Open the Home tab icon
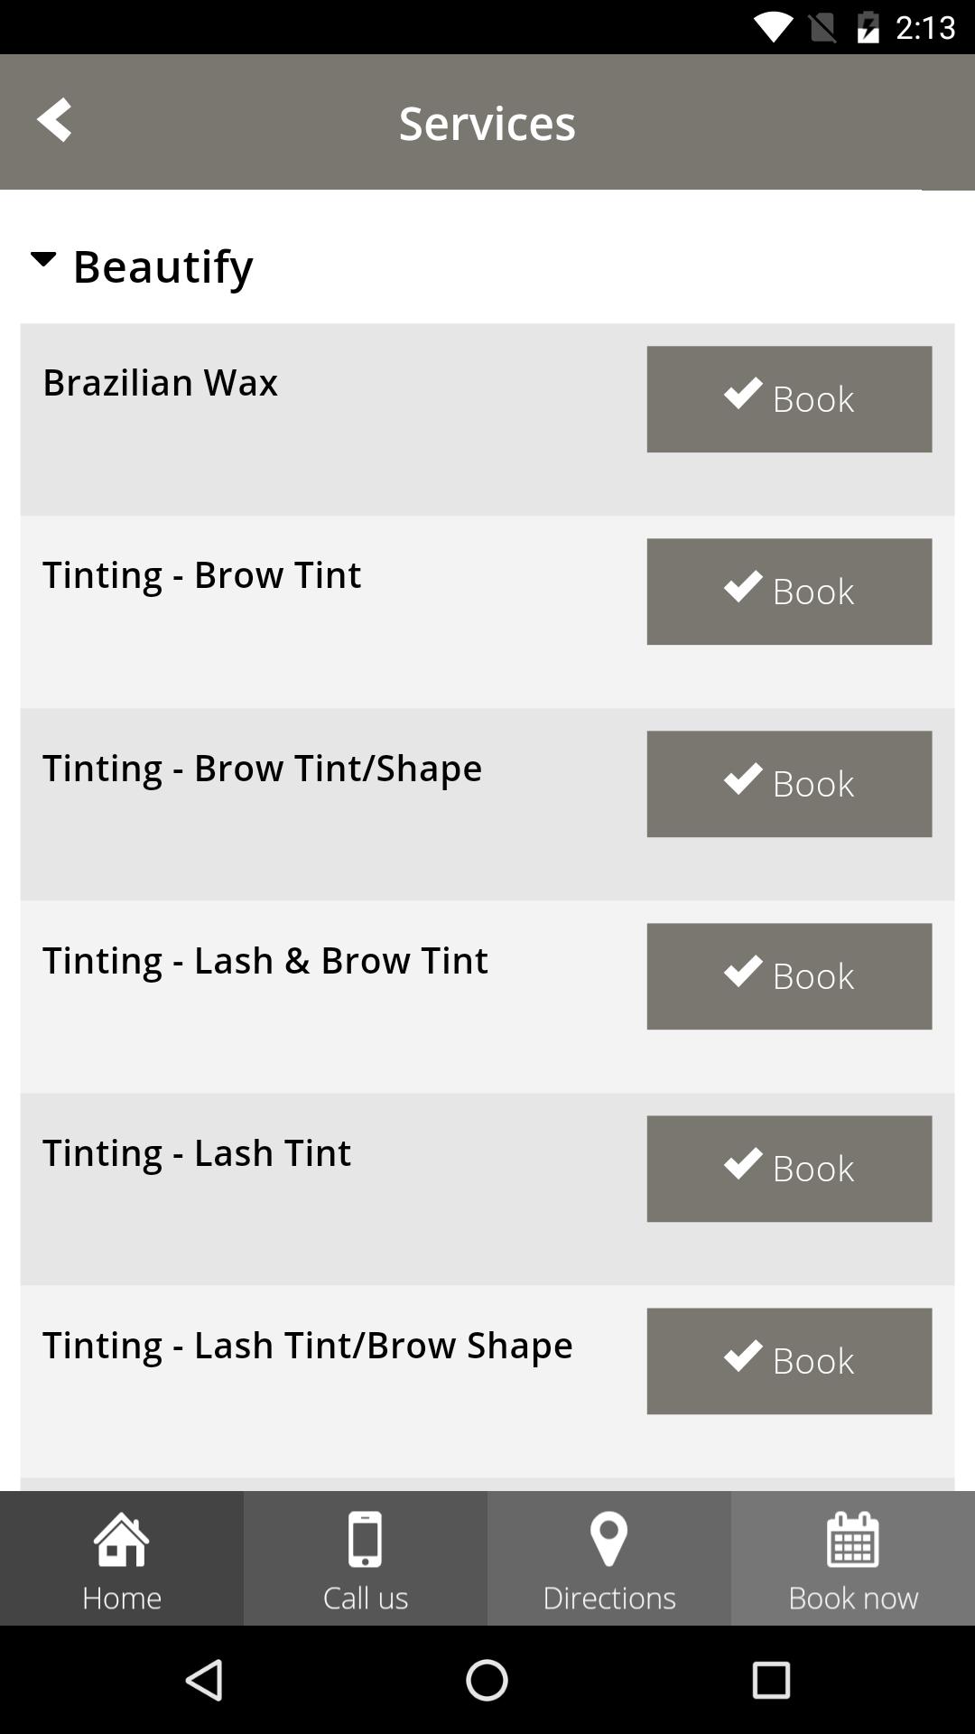 click(x=122, y=1539)
